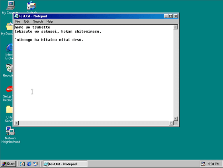Image resolution: width=223 pixels, height=168 pixels.
Task: Select the test.txt Notepad taskbar button
Action: pos(65,164)
